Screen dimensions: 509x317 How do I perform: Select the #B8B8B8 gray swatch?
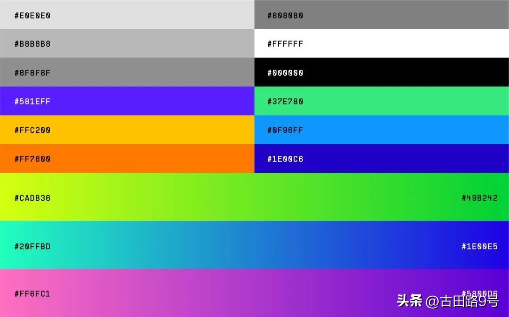[x=127, y=43]
